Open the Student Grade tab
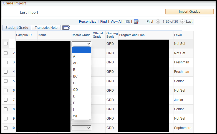The image size is (217, 134). 17,28
